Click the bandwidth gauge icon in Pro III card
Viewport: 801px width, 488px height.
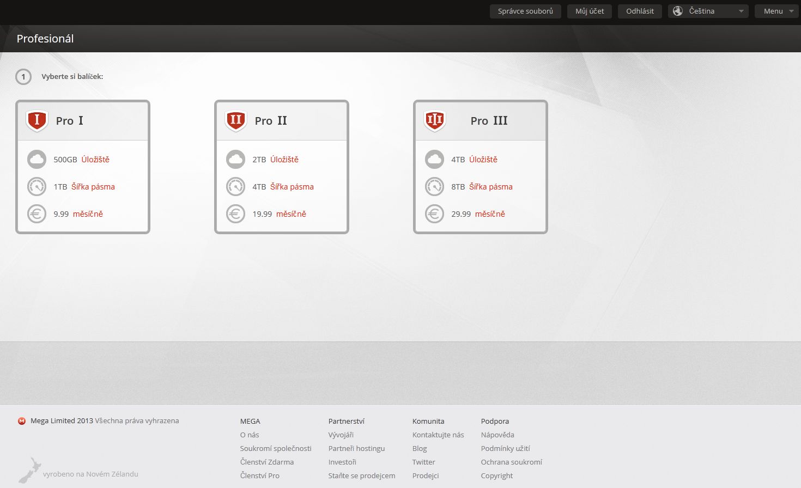coord(434,187)
